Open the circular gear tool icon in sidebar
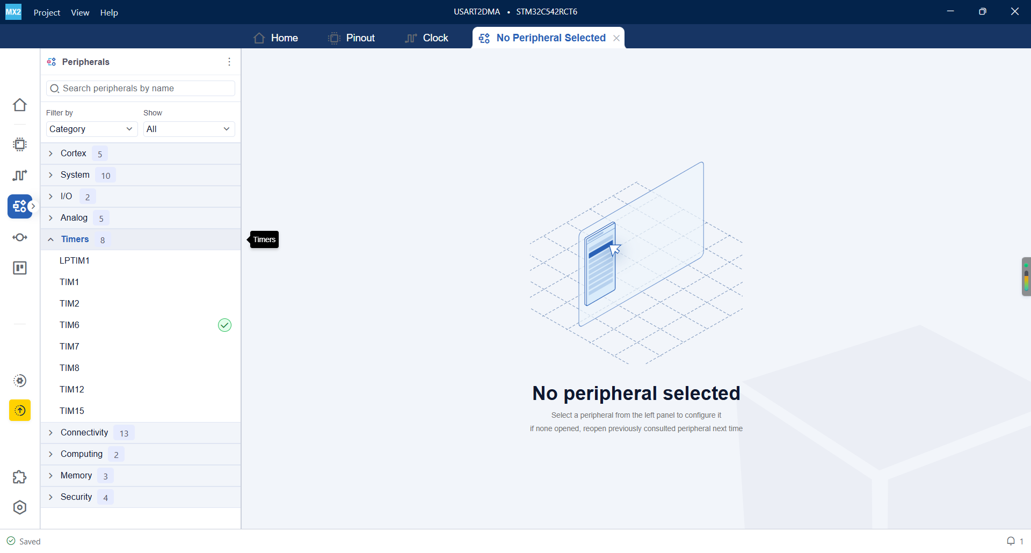 [x=20, y=381]
